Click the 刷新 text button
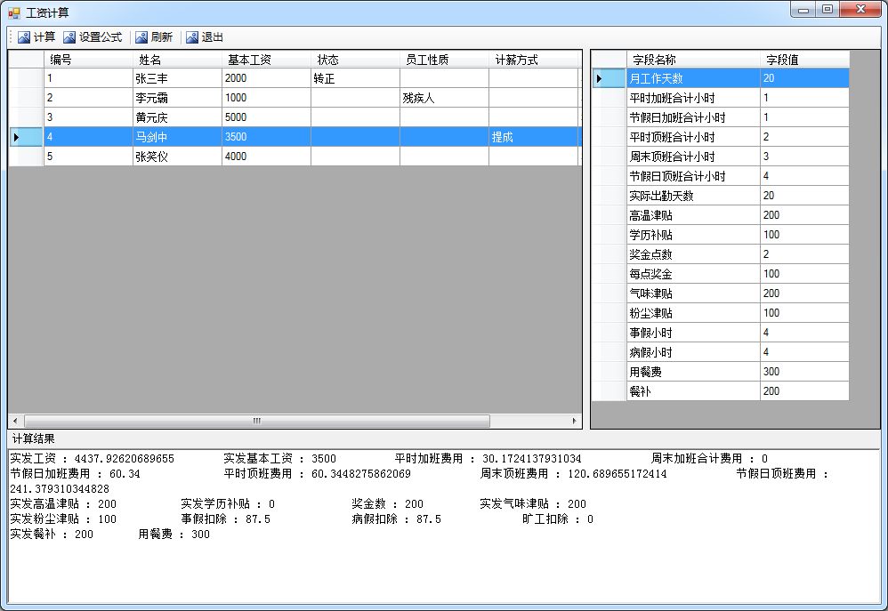This screenshot has height=611, width=888. [161, 37]
